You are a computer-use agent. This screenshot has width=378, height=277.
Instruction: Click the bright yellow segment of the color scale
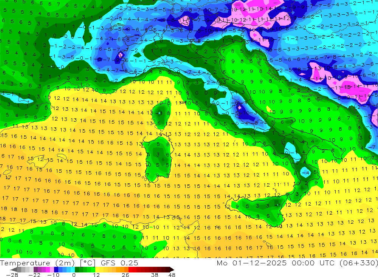pyautogui.click(x=98, y=269)
